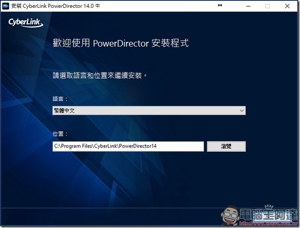Click the 語言 label

(x=60, y=99)
